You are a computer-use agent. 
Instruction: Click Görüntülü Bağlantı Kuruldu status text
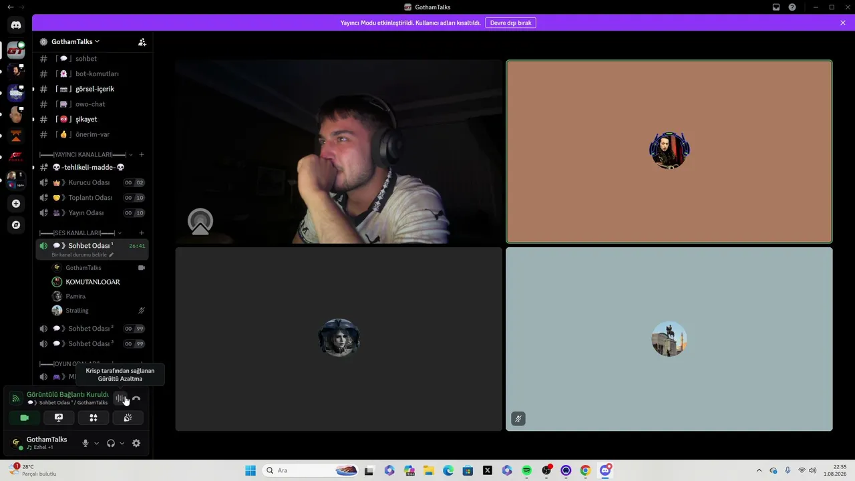coord(67,394)
